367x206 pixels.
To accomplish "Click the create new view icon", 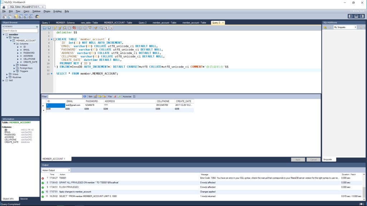I will pyautogui.click(x=26, y=16).
